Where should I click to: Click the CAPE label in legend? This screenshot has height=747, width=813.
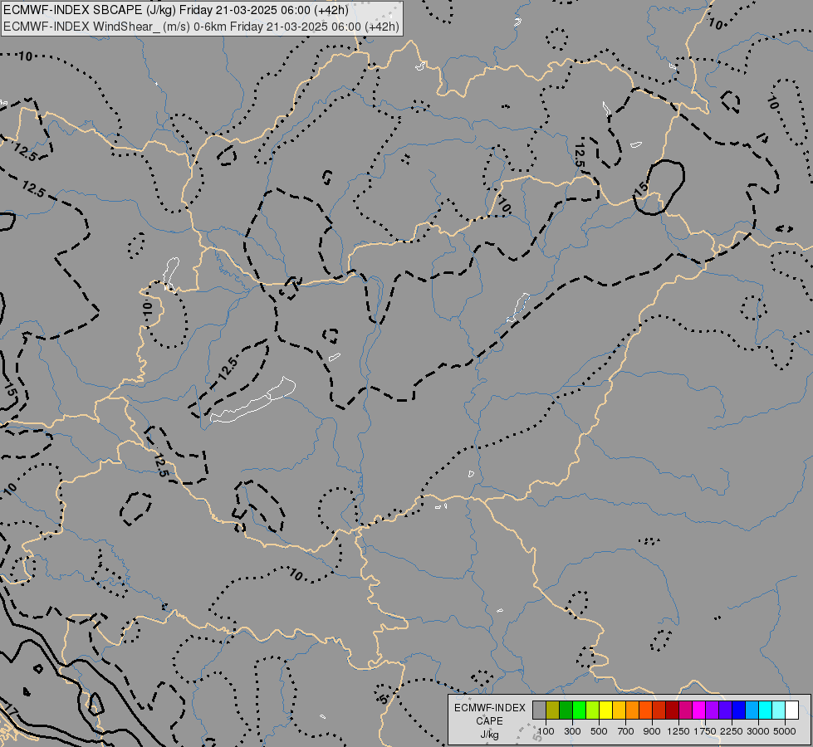[489, 721]
